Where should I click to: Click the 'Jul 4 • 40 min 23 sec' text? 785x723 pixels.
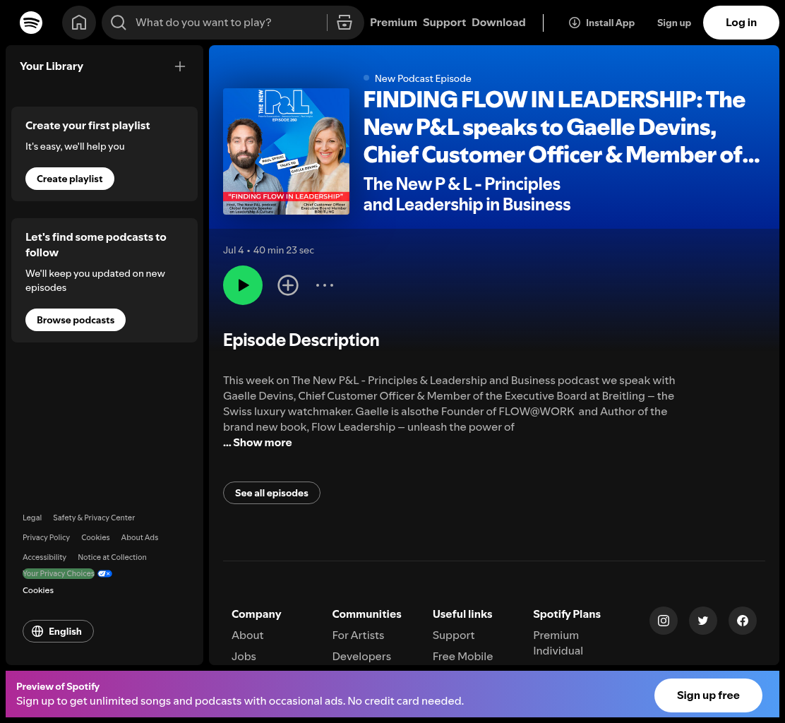pos(268,251)
